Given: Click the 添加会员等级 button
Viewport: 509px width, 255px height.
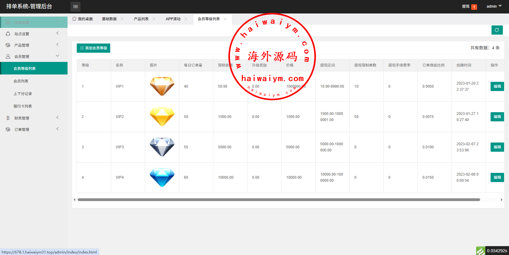Looking at the screenshot, I should (93, 48).
